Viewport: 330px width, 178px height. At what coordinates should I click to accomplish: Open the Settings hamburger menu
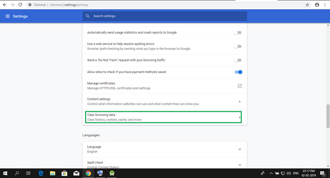coord(8,16)
